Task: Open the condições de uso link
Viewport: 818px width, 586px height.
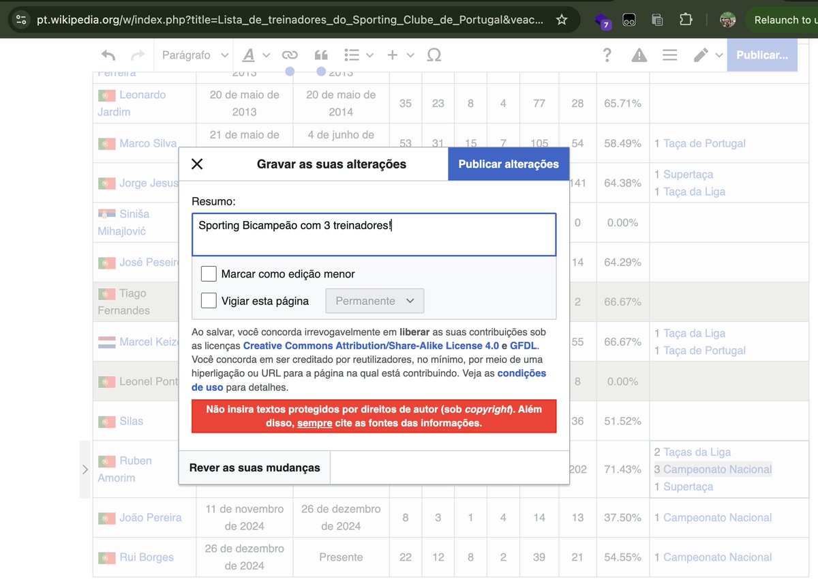Action: [x=369, y=380]
